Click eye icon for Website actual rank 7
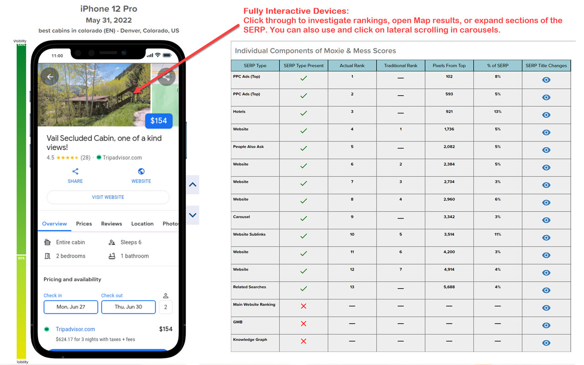Viewport: 584px width, 365px height. [x=546, y=185]
